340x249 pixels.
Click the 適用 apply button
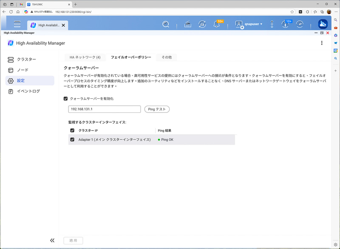click(73, 240)
